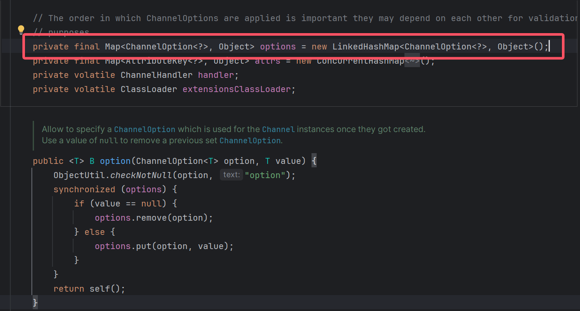Screen dimensions: 580x311
Task: Click 'value == null' in the if statement
Action: pyautogui.click(x=128, y=203)
